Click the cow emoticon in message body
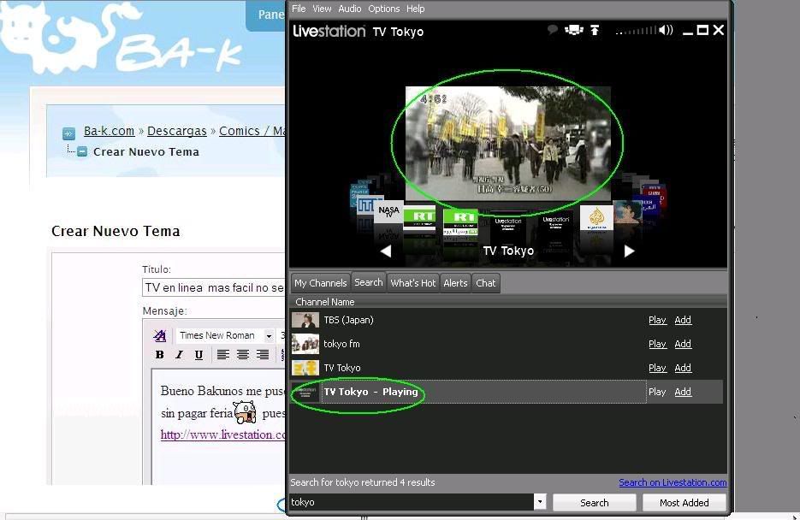Screen dimensions: 800x520 coord(245,412)
